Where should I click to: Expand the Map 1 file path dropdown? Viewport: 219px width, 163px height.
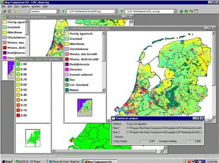[116, 11]
